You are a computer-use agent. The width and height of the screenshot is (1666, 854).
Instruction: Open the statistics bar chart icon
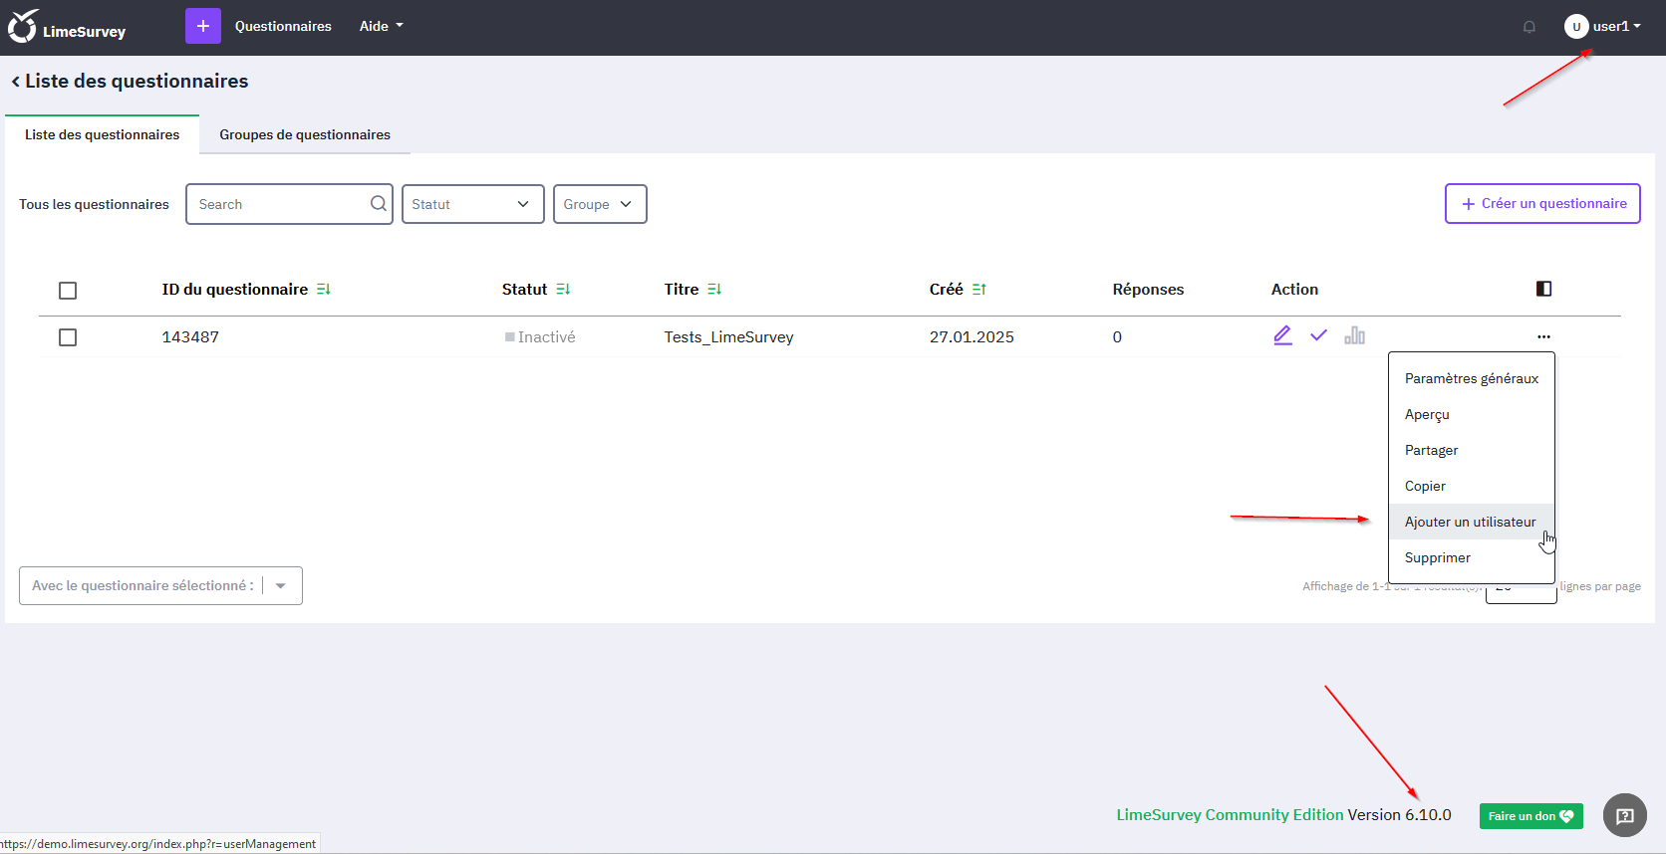pyautogui.click(x=1354, y=336)
